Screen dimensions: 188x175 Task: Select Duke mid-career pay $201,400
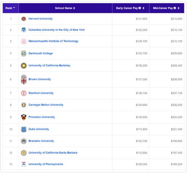click(177, 129)
